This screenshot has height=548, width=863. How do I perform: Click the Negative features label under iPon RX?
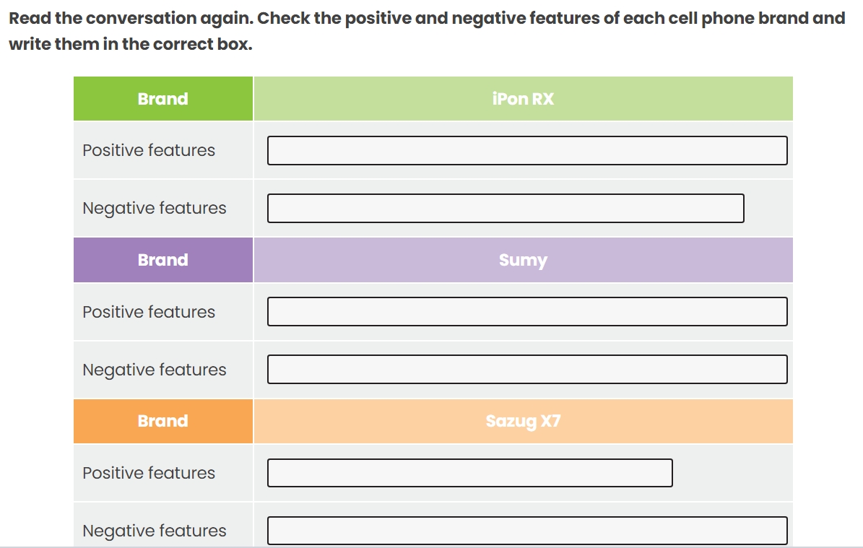point(152,208)
